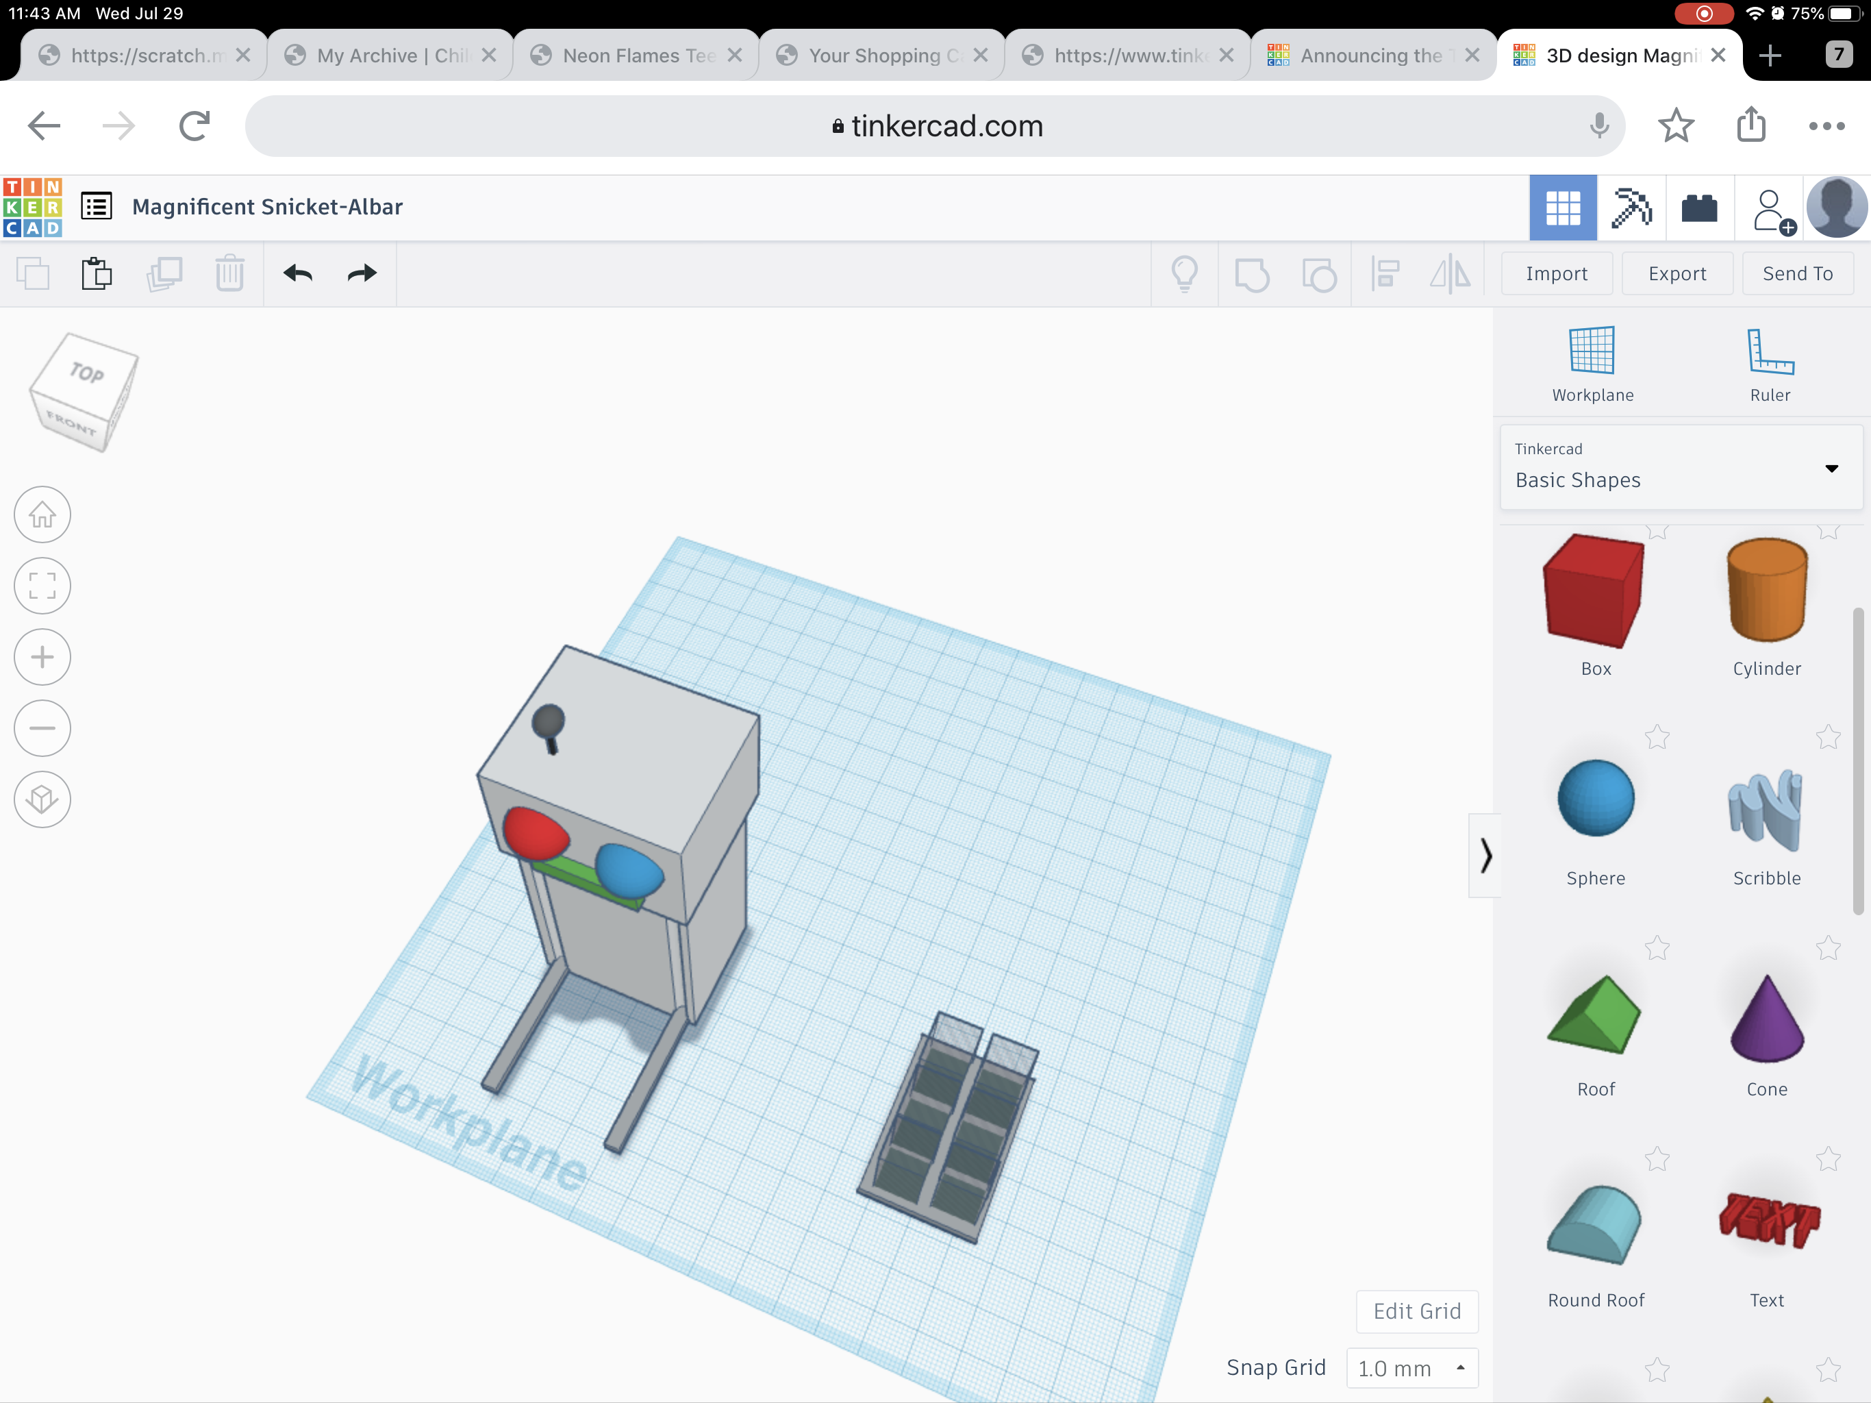
Task: Undo the last action
Action: (298, 273)
